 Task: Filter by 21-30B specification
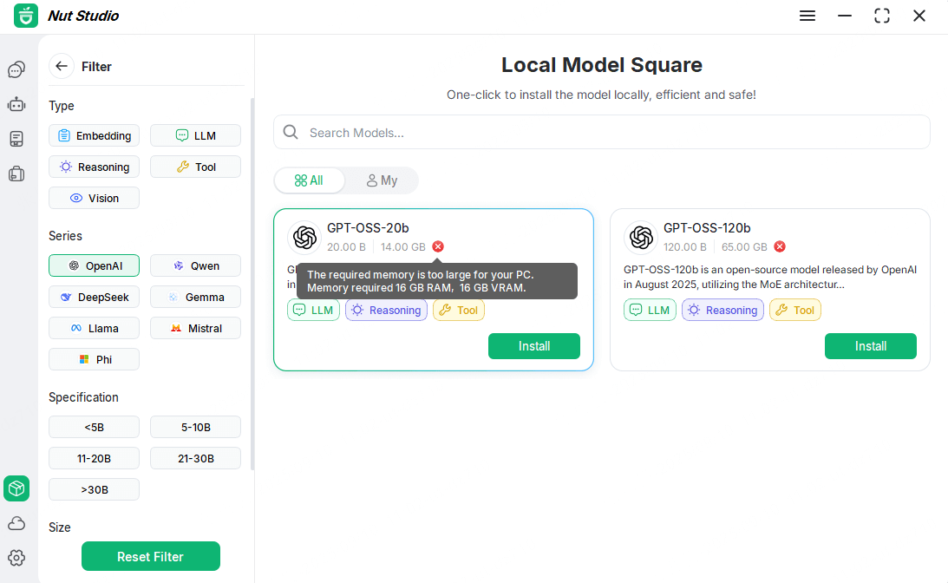[195, 458]
